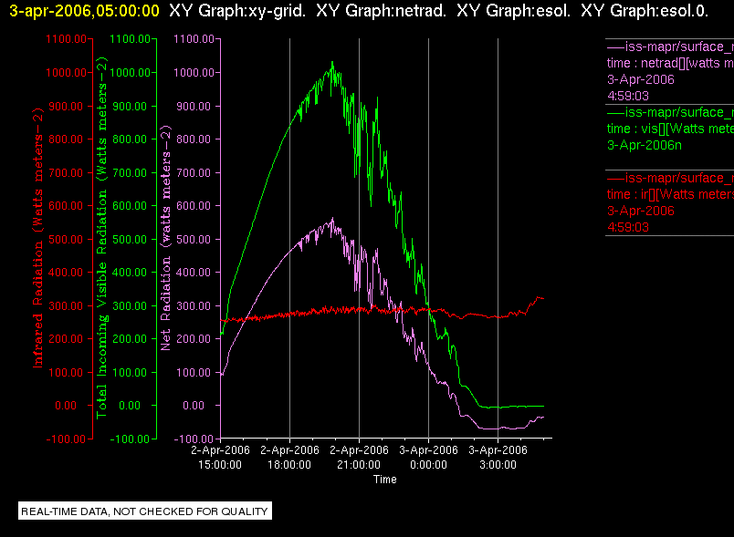Click the red -100.00 axis value

point(66,439)
